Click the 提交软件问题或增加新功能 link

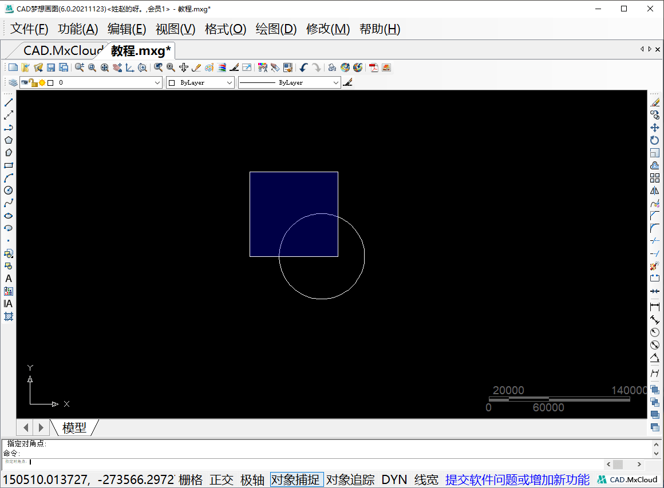pos(517,479)
